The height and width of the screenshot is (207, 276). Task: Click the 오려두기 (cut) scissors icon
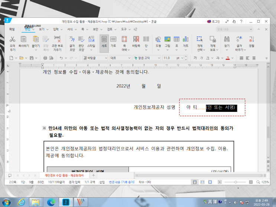(13, 39)
